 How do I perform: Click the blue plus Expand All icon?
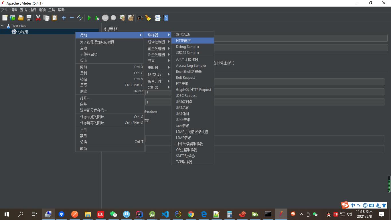64,18
